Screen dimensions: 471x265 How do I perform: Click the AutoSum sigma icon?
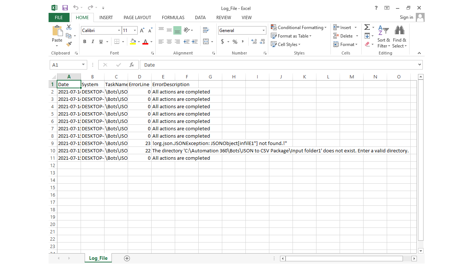(367, 28)
